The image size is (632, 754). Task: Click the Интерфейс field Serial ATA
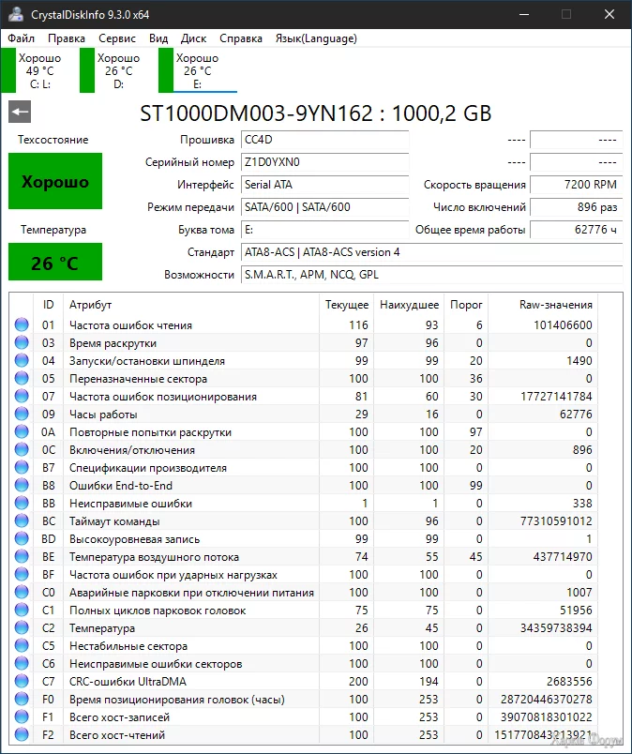[324, 185]
